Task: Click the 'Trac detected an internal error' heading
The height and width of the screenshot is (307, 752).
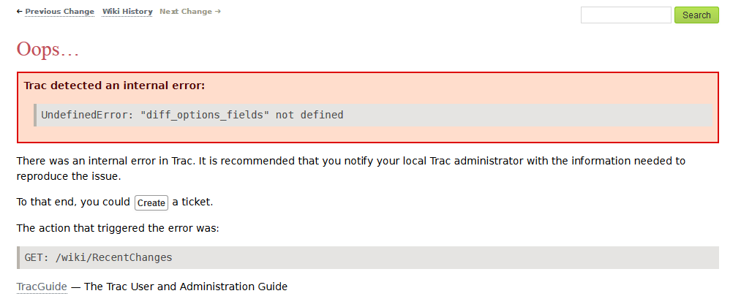Action: point(114,86)
